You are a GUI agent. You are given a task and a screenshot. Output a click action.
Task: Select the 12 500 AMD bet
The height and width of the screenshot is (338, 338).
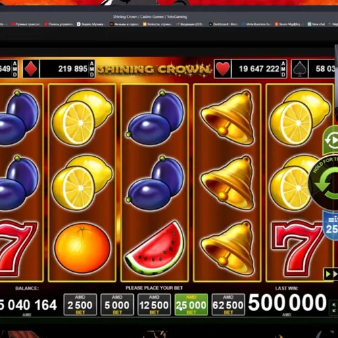tap(154, 305)
